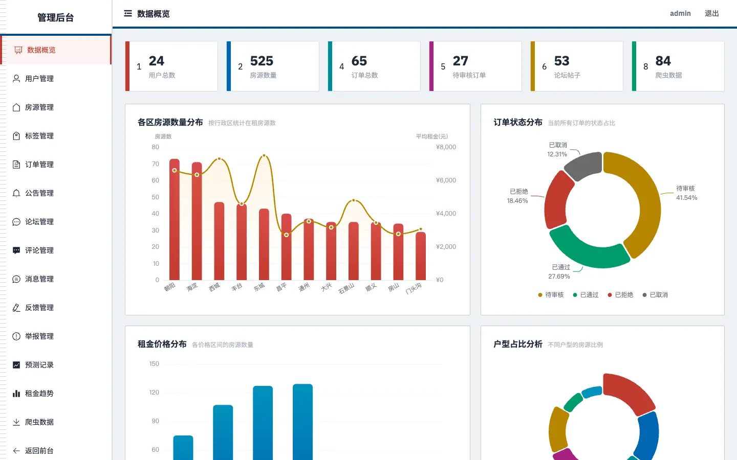Click the 公告管理 bell icon
The height and width of the screenshot is (460, 737).
[x=16, y=193]
